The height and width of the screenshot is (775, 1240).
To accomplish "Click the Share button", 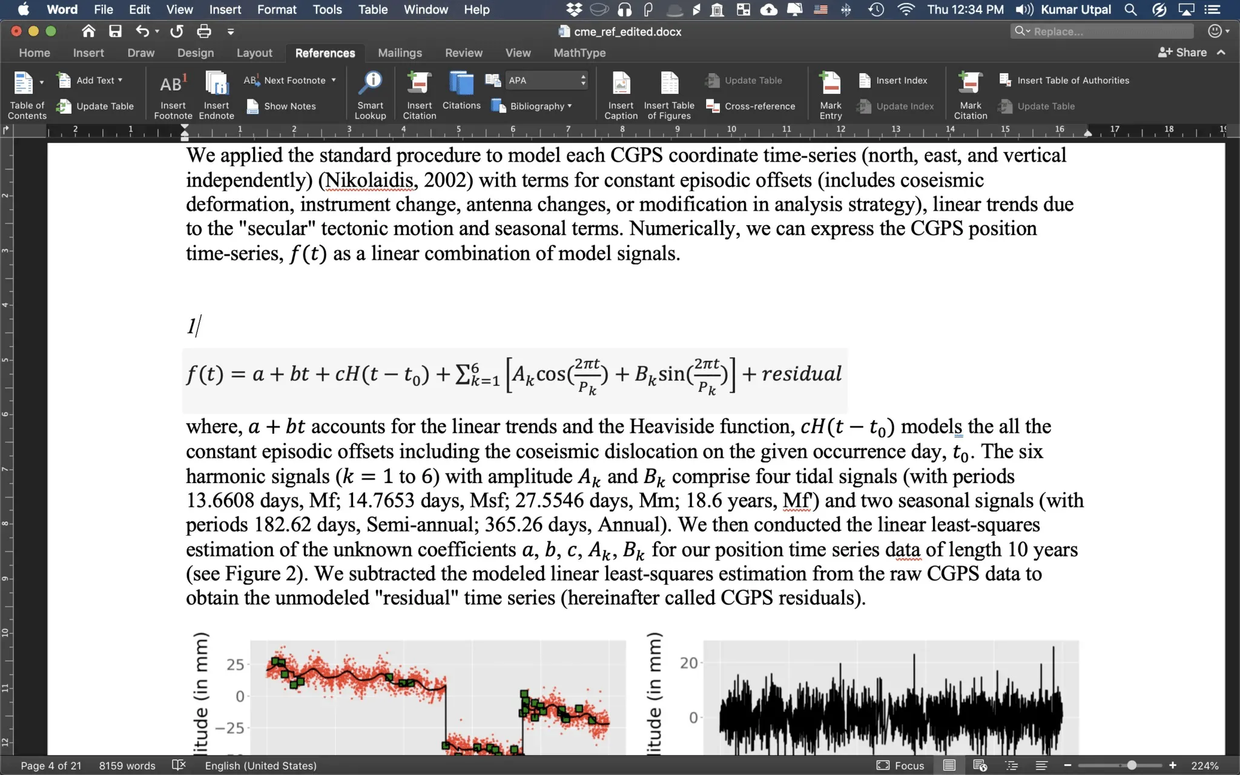I will 1182,53.
